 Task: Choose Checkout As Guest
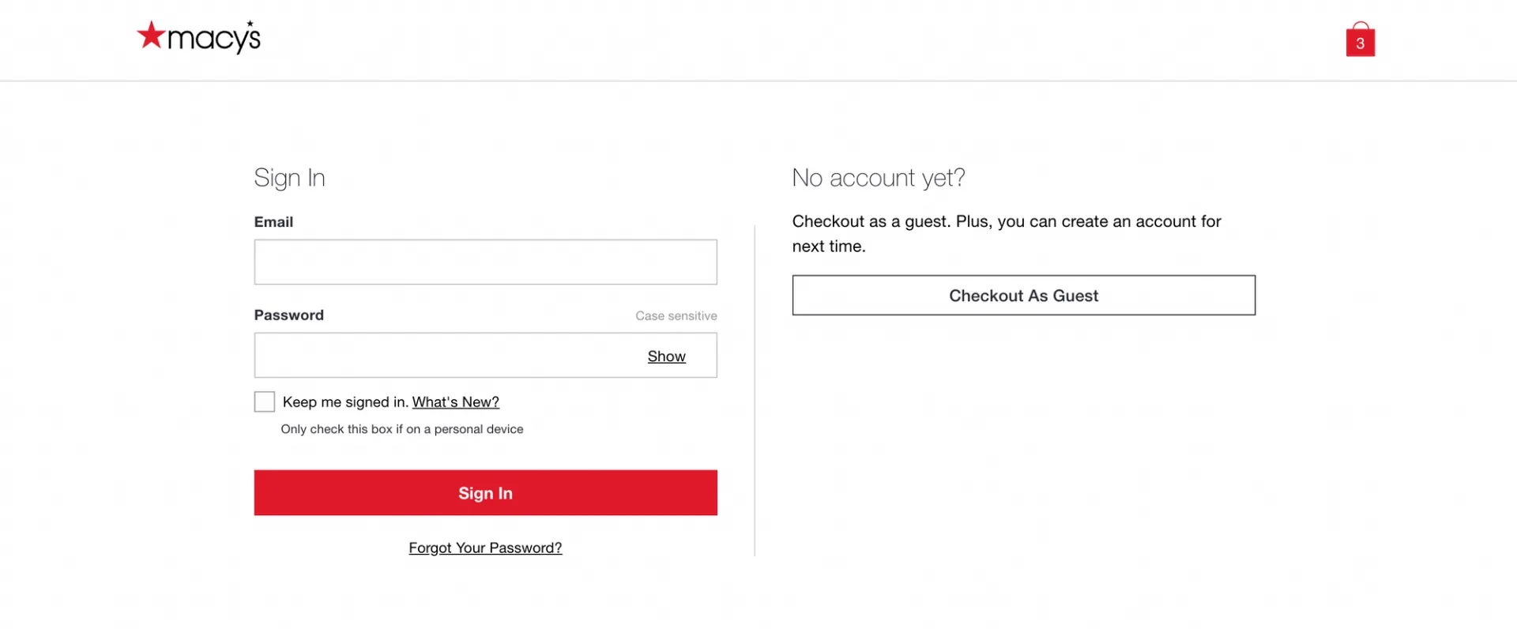tap(1023, 296)
